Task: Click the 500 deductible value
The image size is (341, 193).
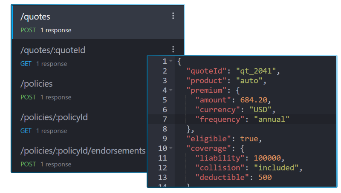Action: coord(265,177)
